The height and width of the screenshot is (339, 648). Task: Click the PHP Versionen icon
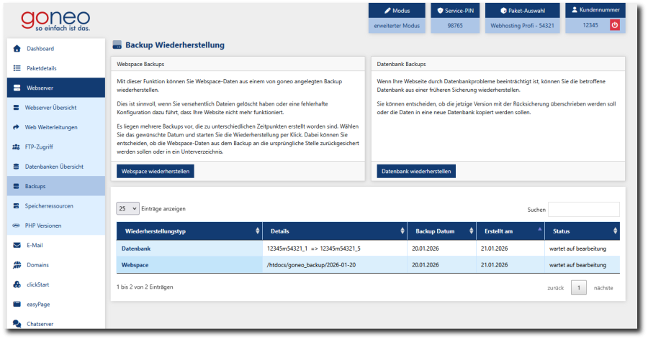[x=16, y=226]
